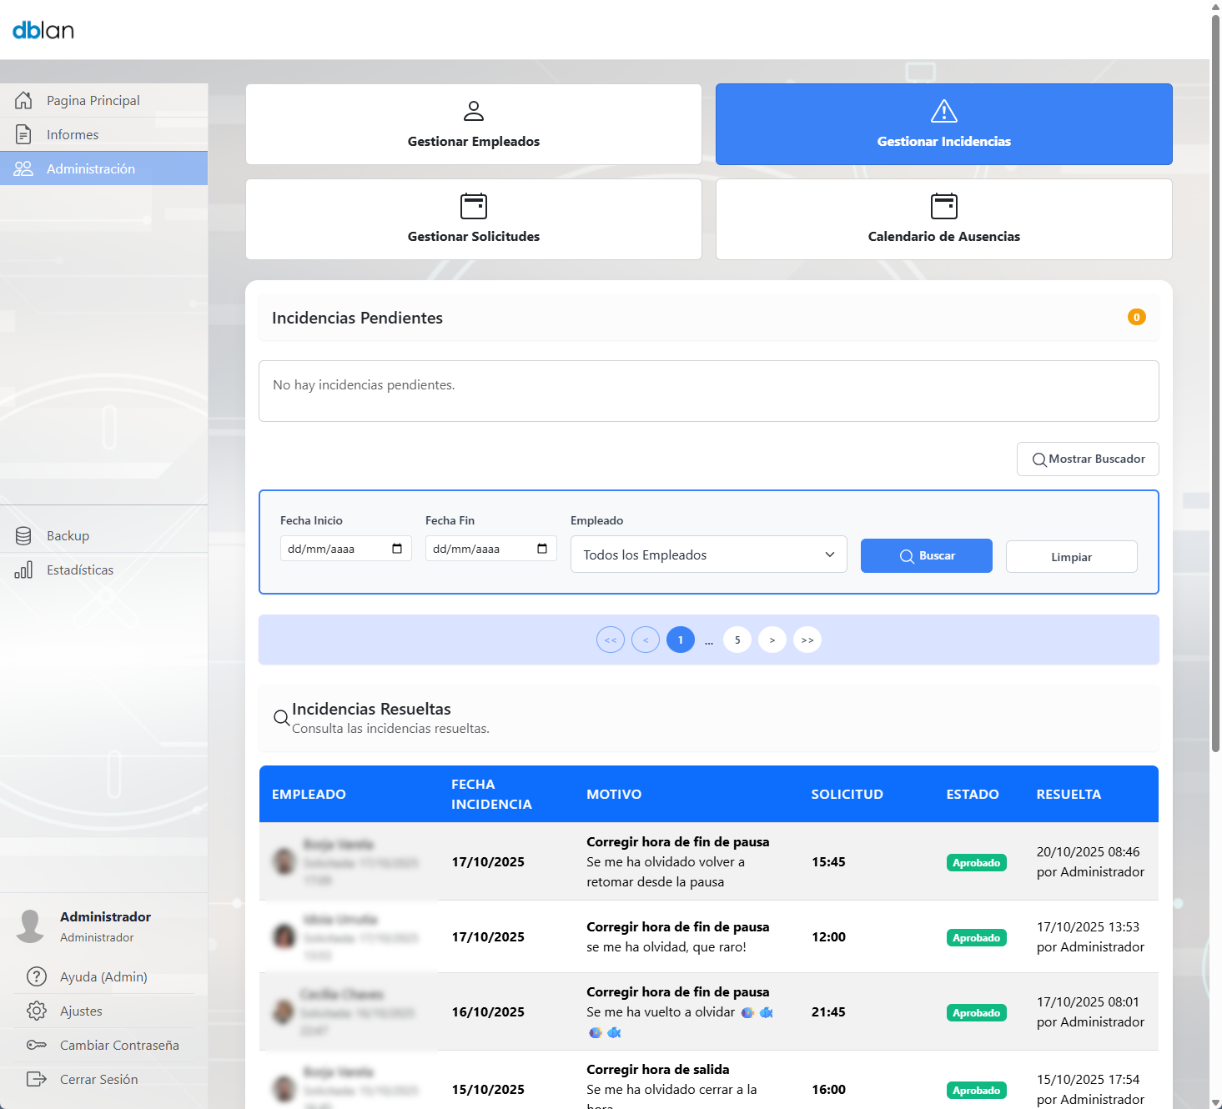The height and width of the screenshot is (1109, 1222).
Task: Click the Limpiar button
Action: tap(1071, 557)
